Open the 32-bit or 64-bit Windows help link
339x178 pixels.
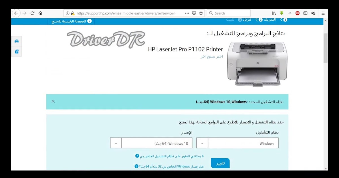[171, 166]
